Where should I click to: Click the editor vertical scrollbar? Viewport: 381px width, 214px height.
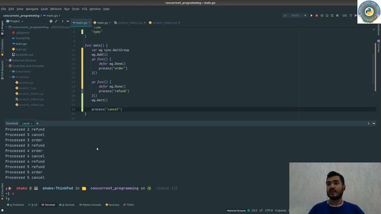375,67
